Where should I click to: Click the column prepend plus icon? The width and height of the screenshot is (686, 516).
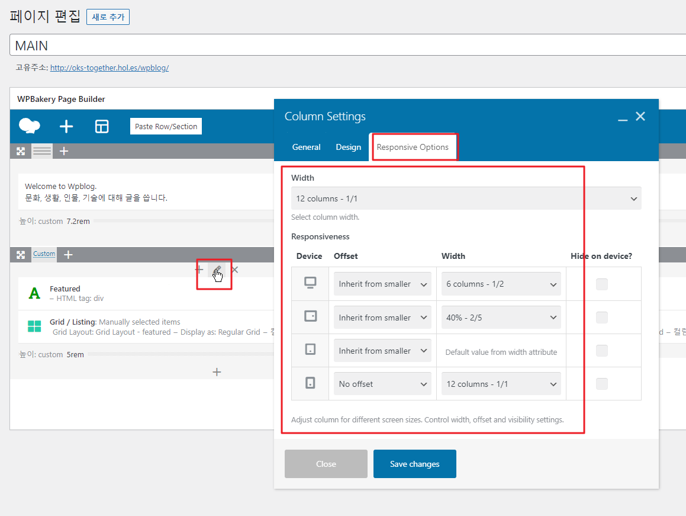pyautogui.click(x=199, y=270)
